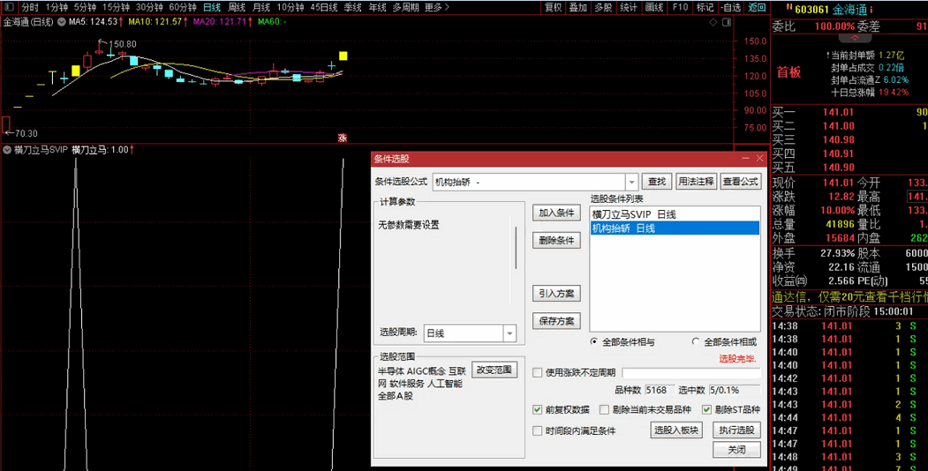The width and height of the screenshot is (928, 471).
Task: Click the exclamation icon before 当前封单额
Action: point(827,55)
